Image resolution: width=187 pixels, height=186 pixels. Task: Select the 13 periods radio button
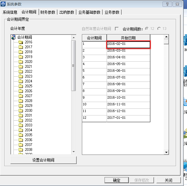159,29
